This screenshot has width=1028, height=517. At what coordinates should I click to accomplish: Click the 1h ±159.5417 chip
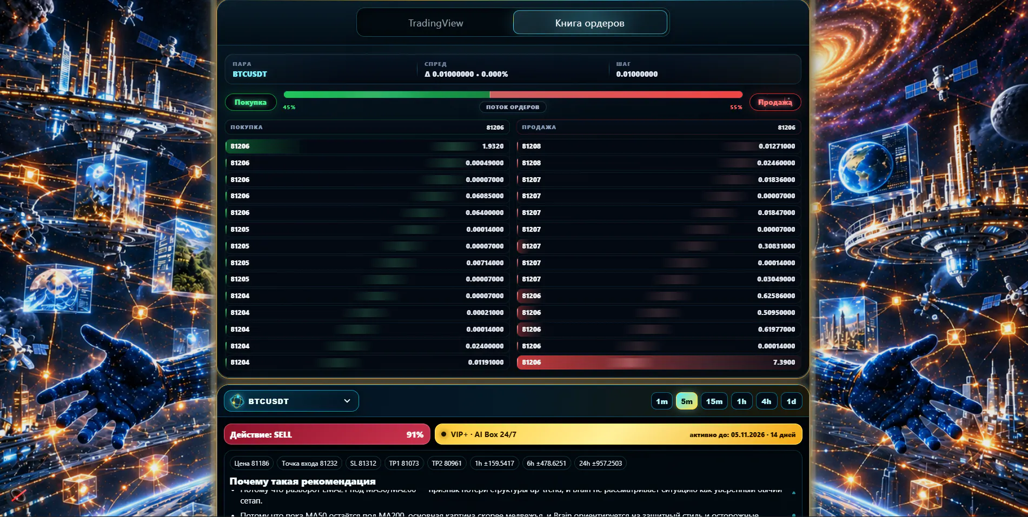[x=494, y=463]
